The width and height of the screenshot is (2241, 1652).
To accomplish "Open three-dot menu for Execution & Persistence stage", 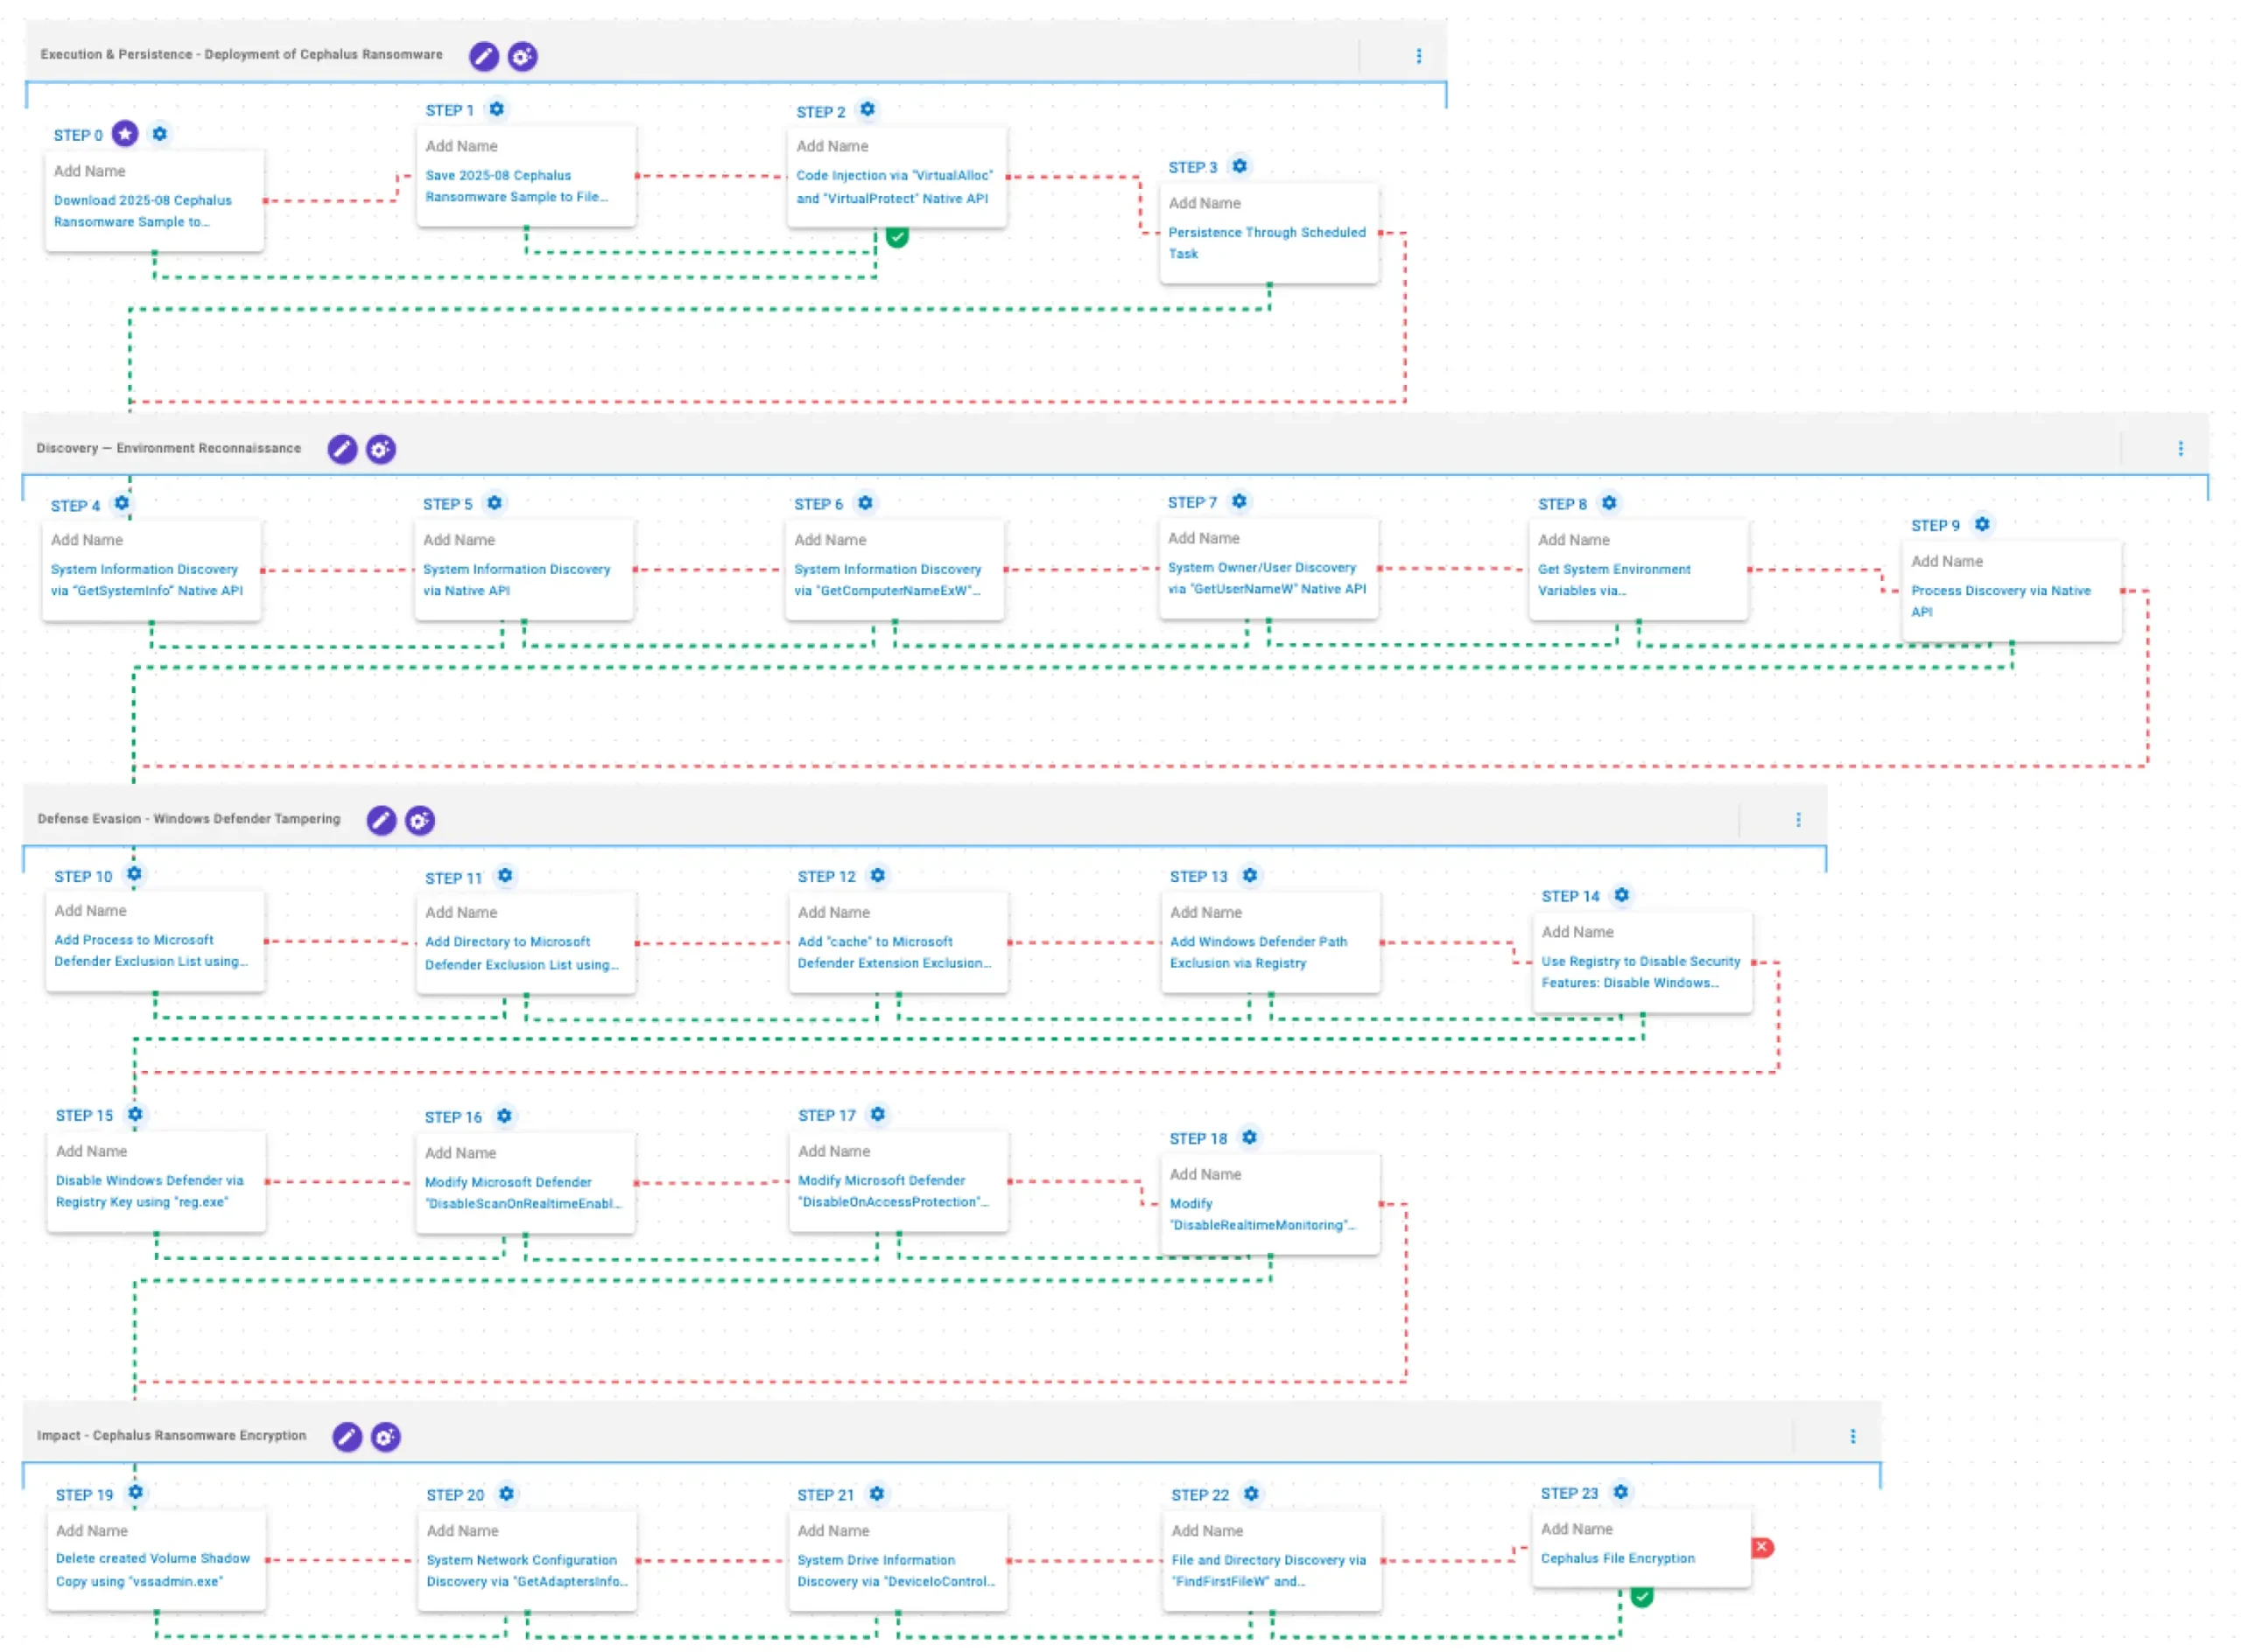I will click(1420, 56).
